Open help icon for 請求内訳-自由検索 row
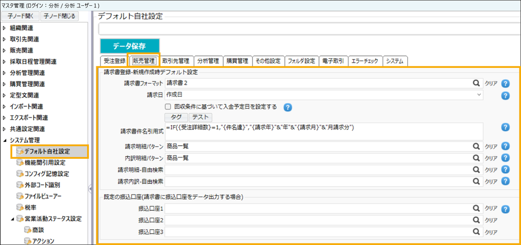Image resolution: width=521 pixels, height=245 pixels. (x=505, y=181)
